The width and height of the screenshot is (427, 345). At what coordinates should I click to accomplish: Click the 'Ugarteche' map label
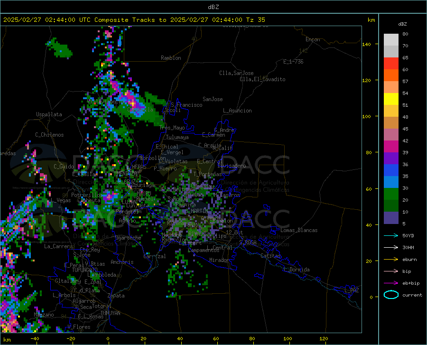click(128, 238)
